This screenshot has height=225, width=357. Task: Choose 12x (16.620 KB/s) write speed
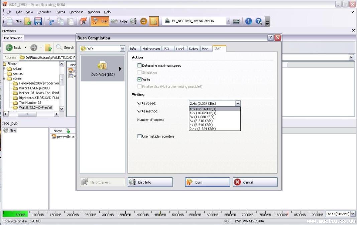click(215, 113)
